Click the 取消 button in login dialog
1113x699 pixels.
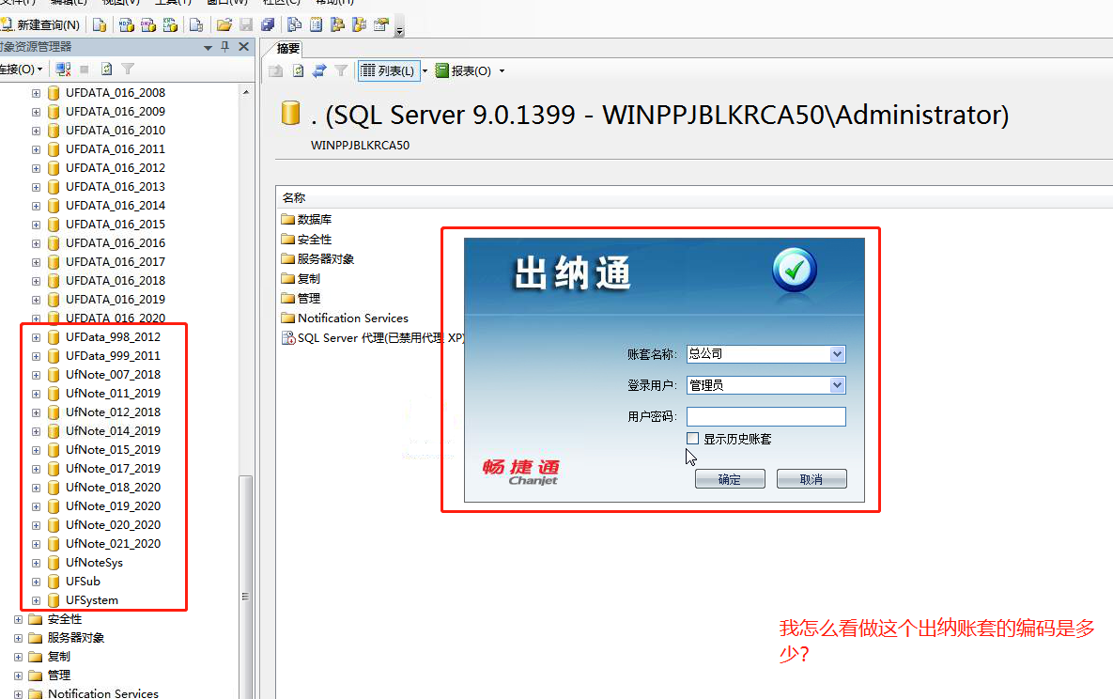812,479
